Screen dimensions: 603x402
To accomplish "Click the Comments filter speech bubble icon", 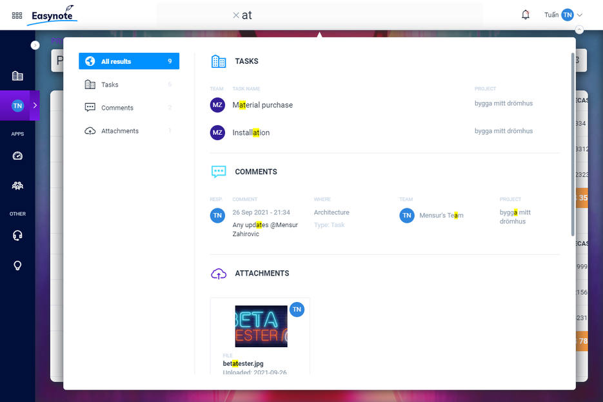I will pyautogui.click(x=90, y=107).
